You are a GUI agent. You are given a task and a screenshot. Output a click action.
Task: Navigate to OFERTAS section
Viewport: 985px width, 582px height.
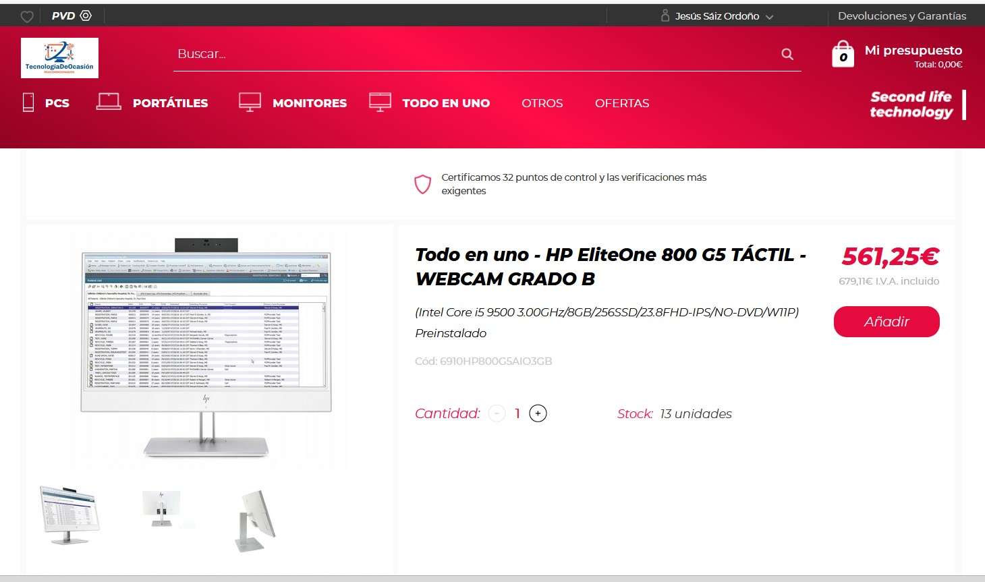click(x=621, y=103)
